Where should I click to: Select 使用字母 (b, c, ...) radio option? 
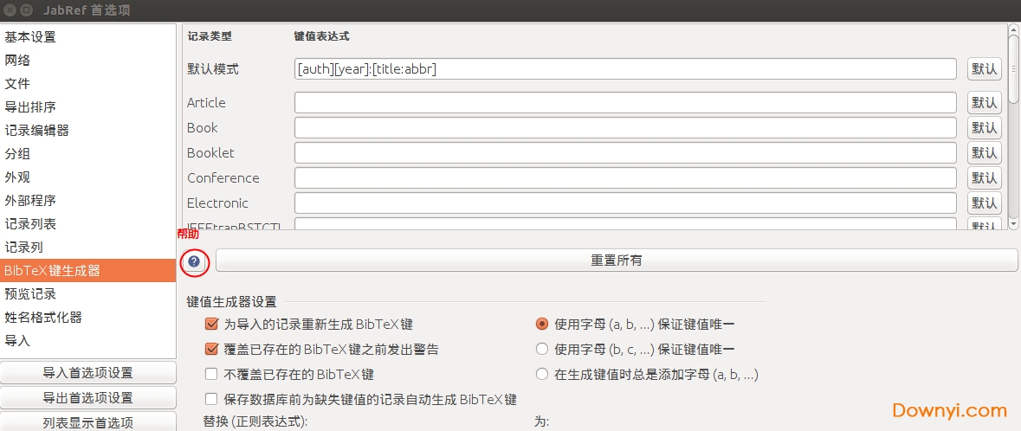[x=542, y=349]
